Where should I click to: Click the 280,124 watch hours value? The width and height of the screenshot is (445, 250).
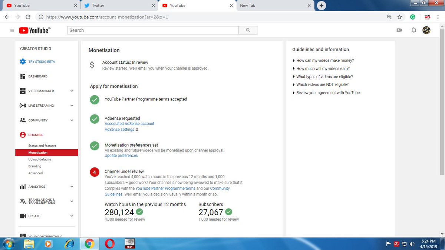tap(119, 212)
